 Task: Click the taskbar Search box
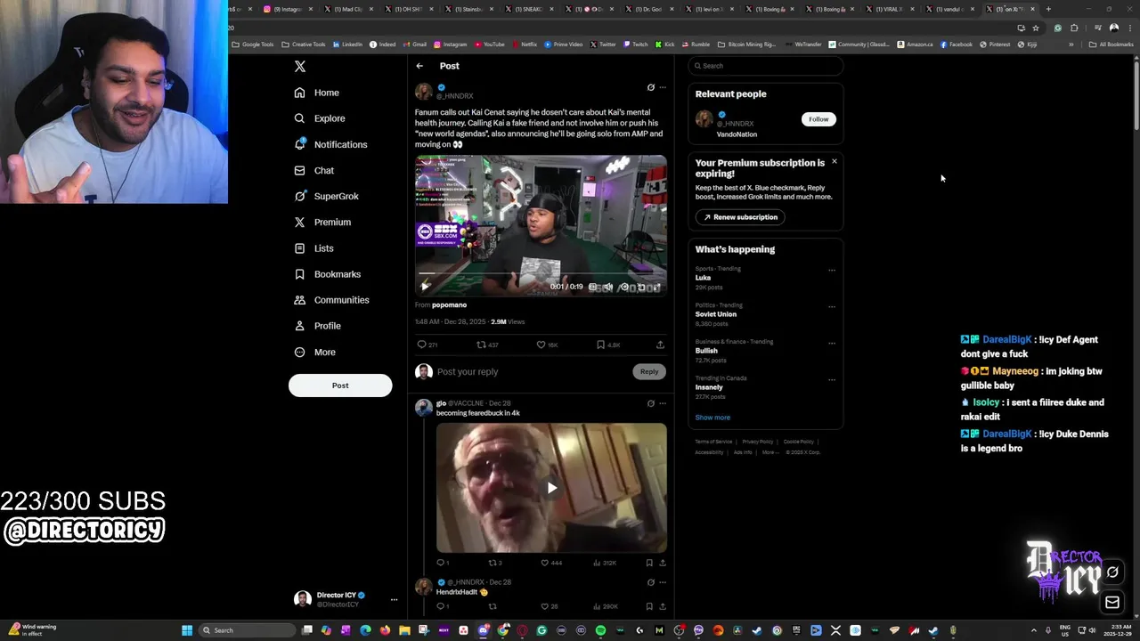coord(248,630)
